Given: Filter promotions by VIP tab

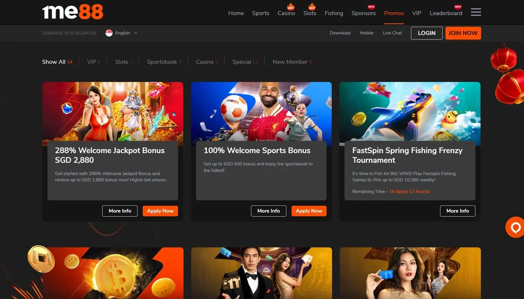Looking at the screenshot, I should pyautogui.click(x=92, y=62).
